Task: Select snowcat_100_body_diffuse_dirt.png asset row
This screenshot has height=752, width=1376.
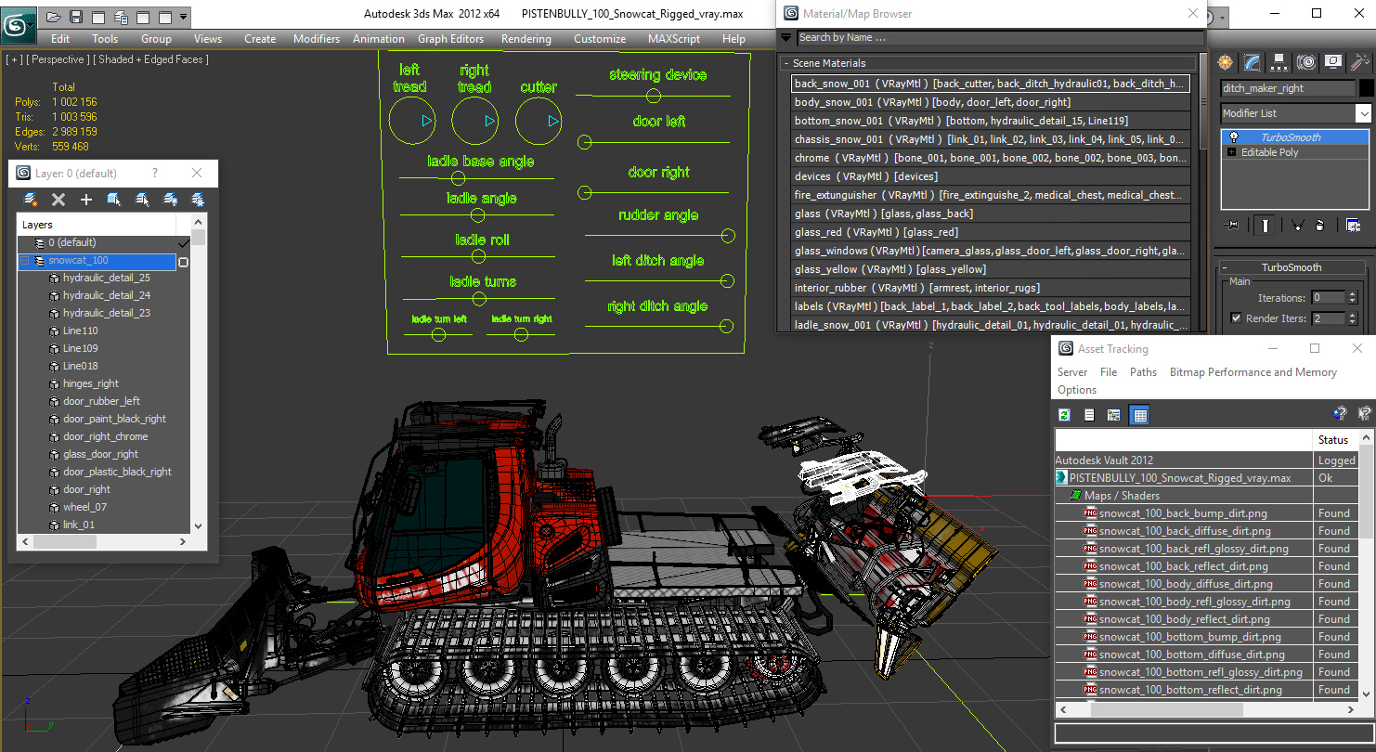Action: pyautogui.click(x=1184, y=584)
